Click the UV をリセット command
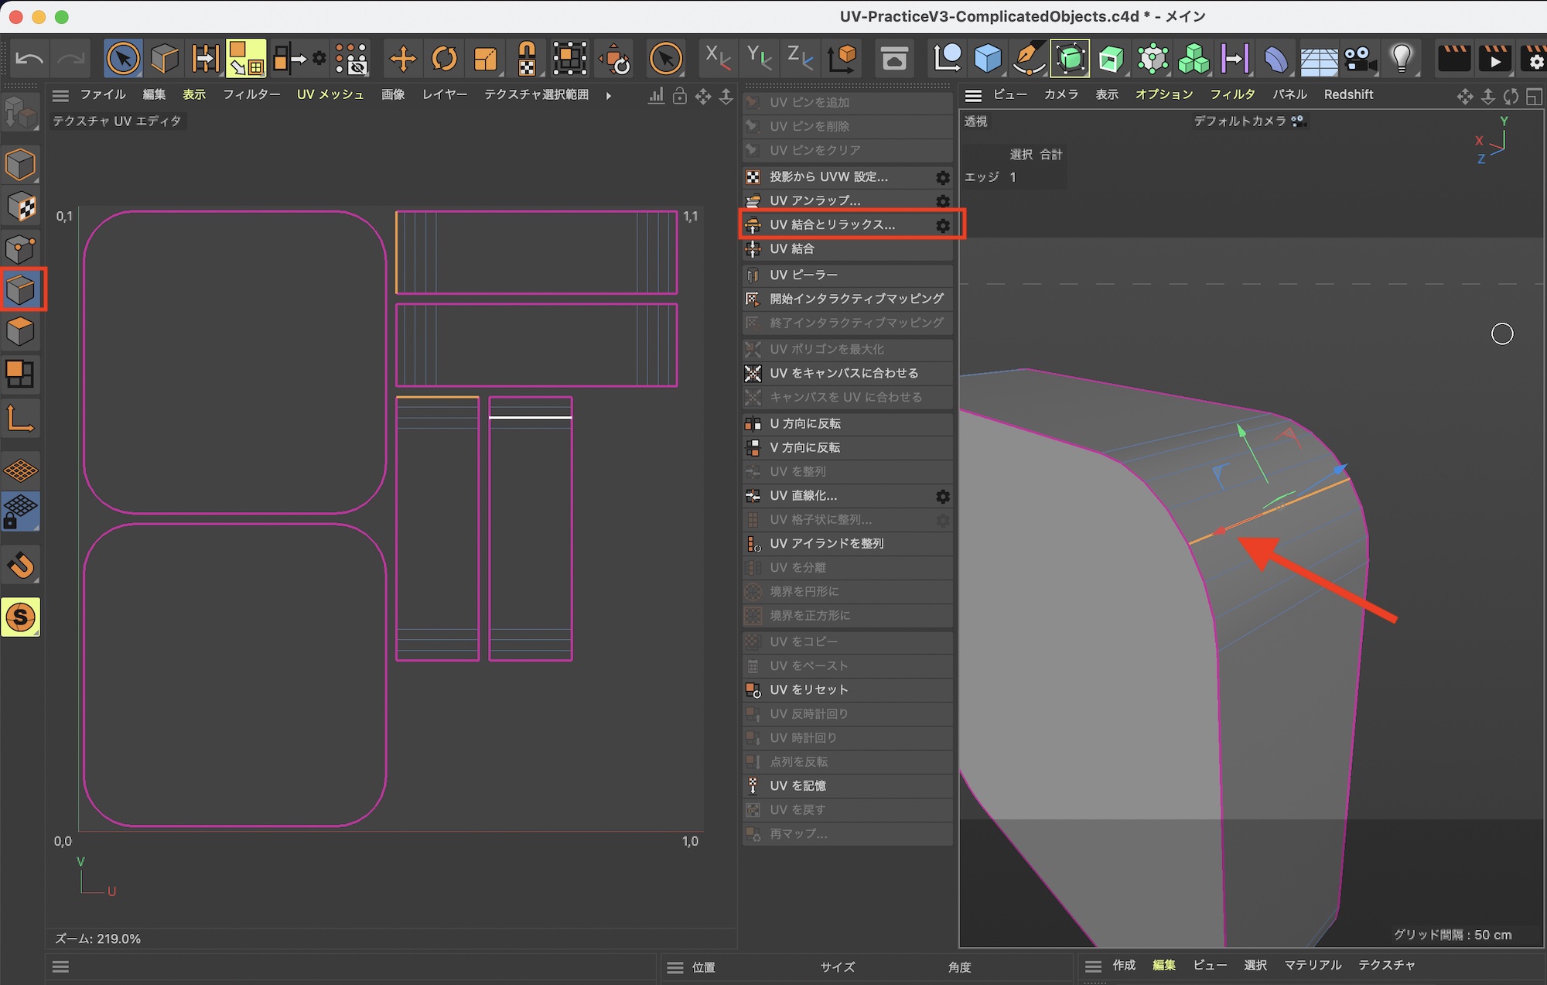The height and width of the screenshot is (985, 1547). pos(808,689)
